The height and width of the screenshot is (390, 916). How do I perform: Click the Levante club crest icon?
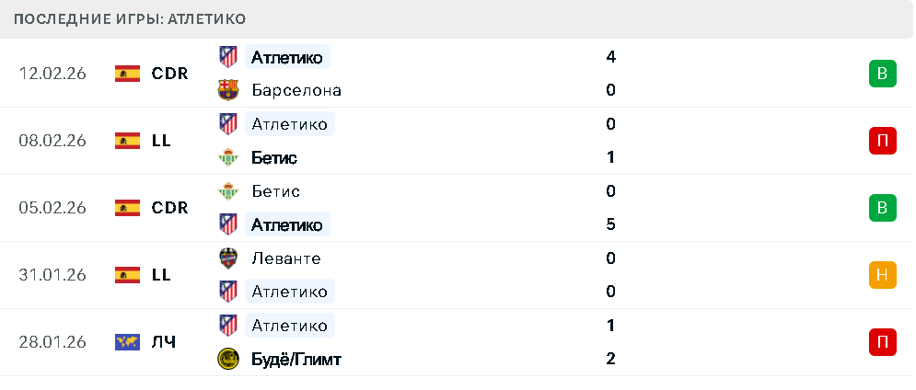(227, 258)
